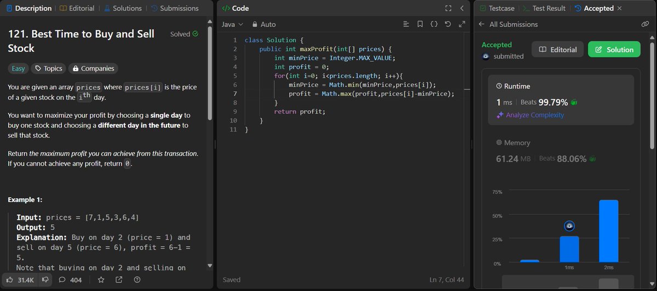Expand the Topics tag

click(48, 69)
